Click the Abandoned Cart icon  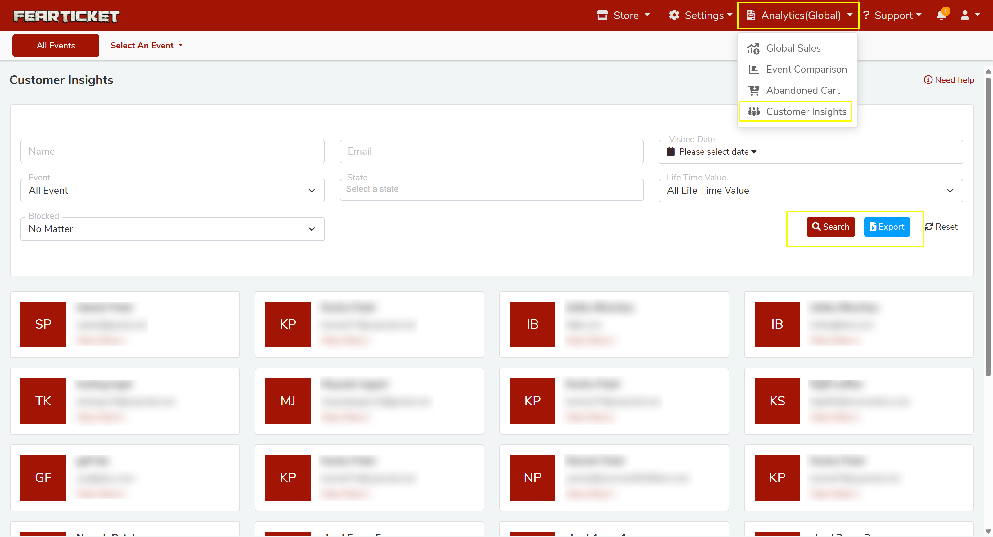coord(754,90)
